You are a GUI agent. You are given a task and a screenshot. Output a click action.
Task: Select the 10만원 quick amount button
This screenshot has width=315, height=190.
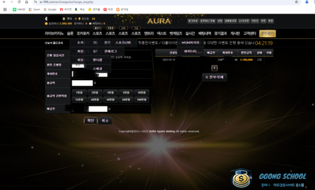(142, 93)
